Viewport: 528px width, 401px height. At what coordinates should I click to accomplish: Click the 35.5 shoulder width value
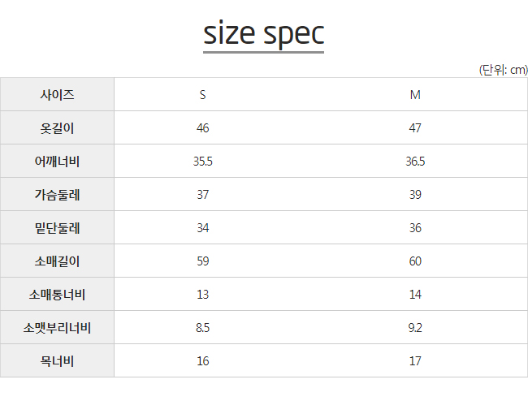tap(203, 162)
